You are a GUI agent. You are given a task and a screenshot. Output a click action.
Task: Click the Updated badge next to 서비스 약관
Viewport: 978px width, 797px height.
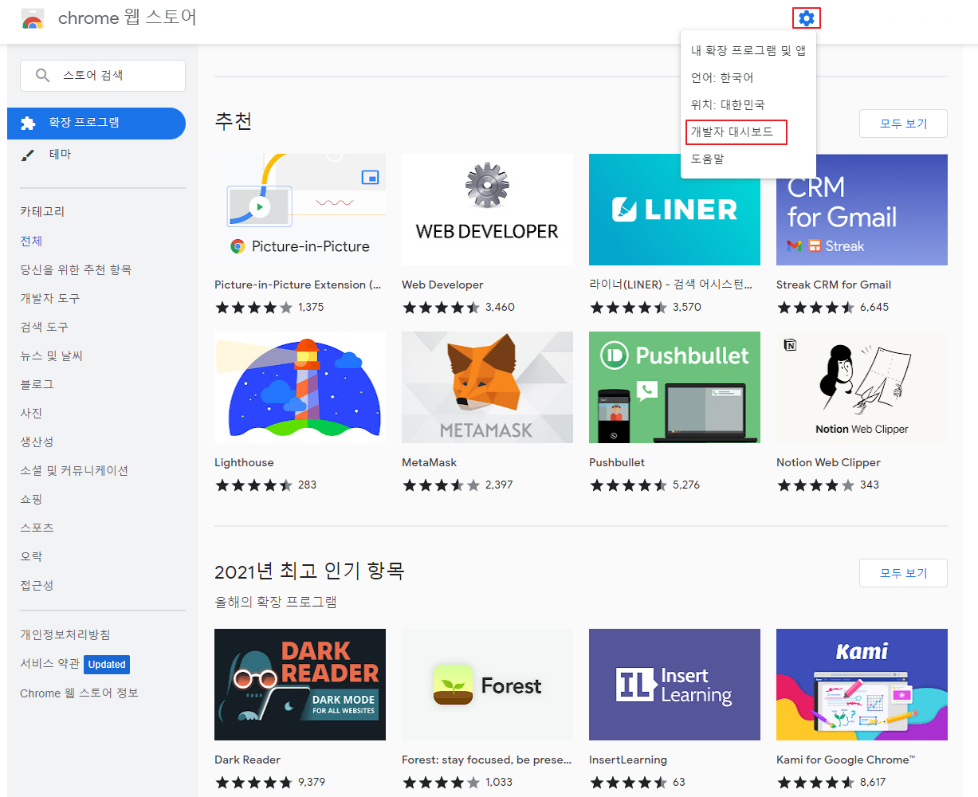pos(107,664)
